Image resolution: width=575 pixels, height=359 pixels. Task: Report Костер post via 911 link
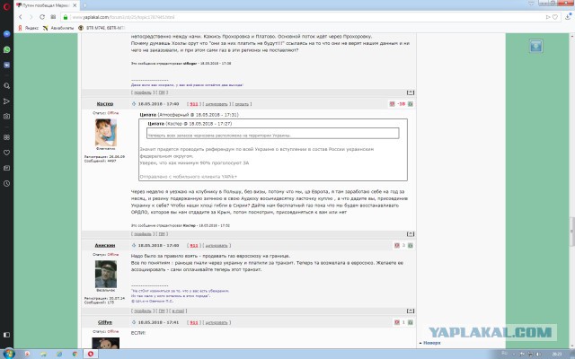[194, 104]
